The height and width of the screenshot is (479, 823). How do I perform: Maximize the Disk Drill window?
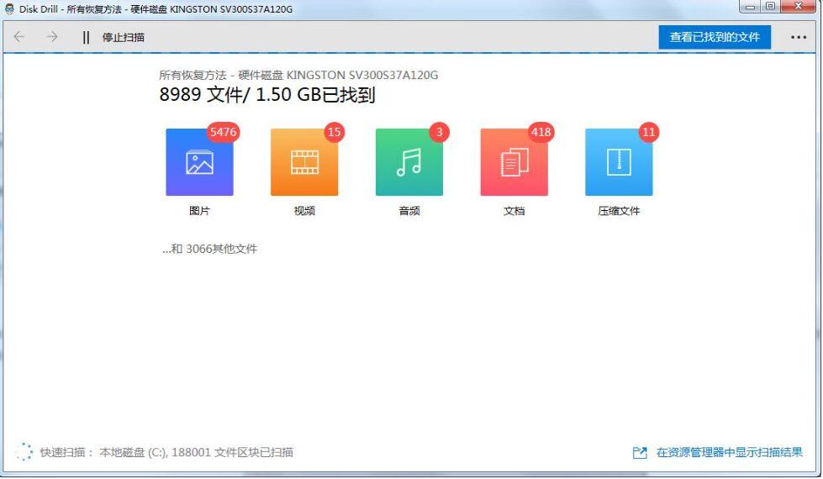click(770, 7)
